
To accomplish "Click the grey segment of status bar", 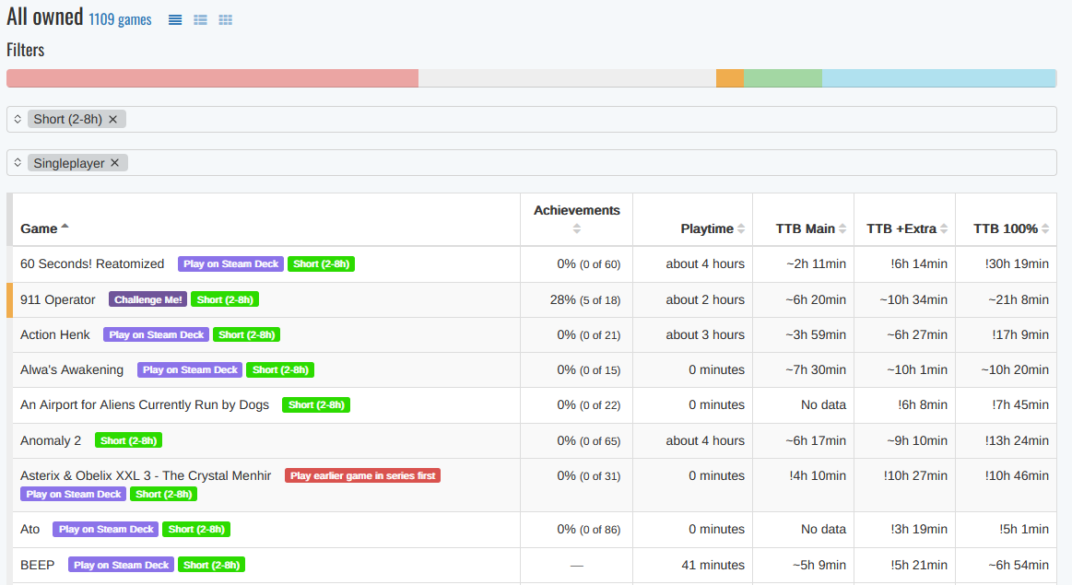I will click(x=568, y=78).
